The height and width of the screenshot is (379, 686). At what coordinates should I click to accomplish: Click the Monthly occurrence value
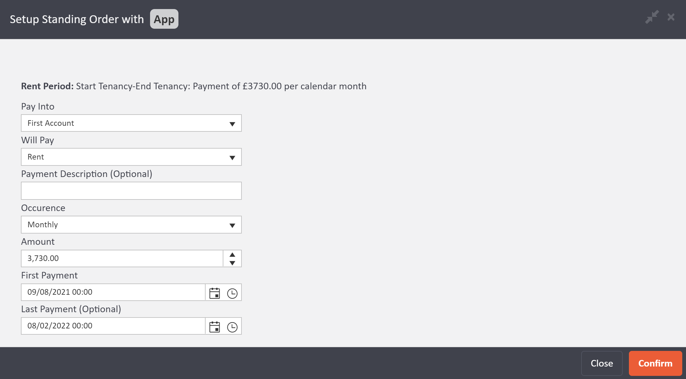(x=43, y=225)
